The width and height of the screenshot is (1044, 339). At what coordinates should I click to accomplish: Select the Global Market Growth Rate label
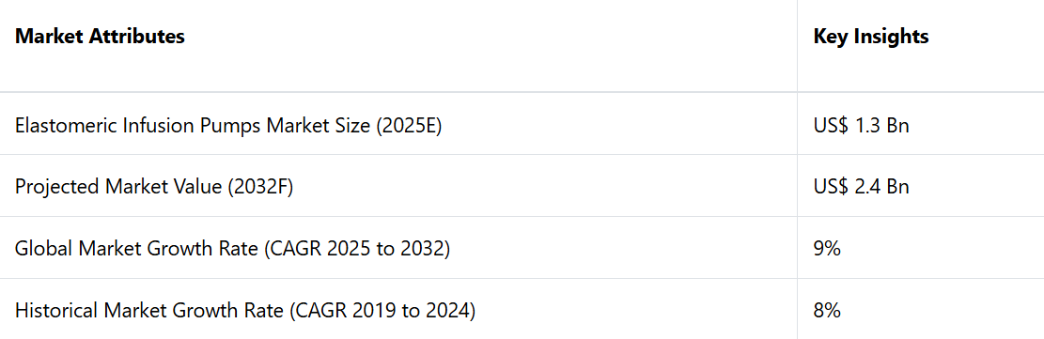pyautogui.click(x=232, y=249)
